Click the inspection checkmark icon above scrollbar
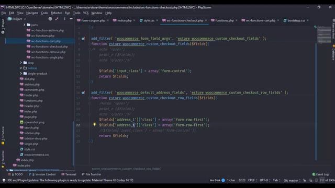Screen dimensions: 335x188 [315, 27]
